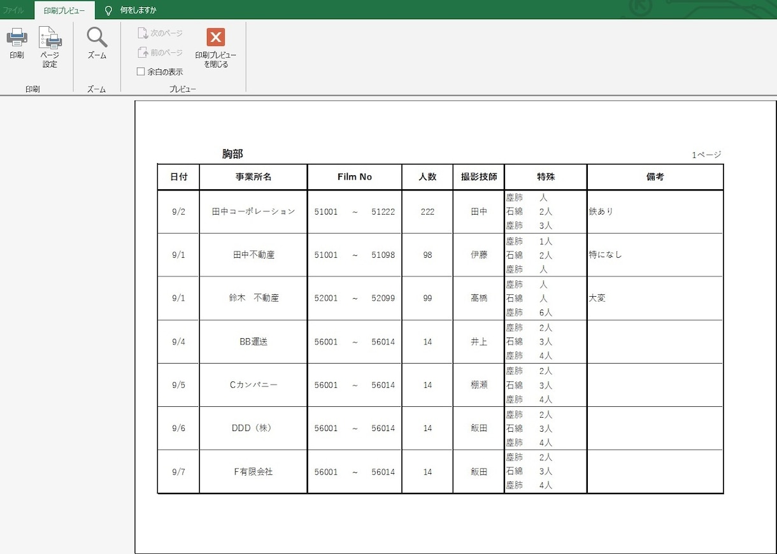777x554 pixels.
Task: Click the date 9/5 cell
Action: 179,385
